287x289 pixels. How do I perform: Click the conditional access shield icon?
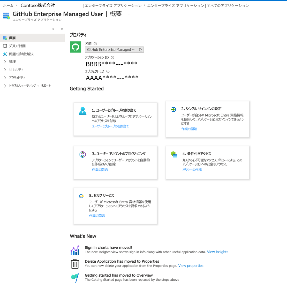[174, 154]
